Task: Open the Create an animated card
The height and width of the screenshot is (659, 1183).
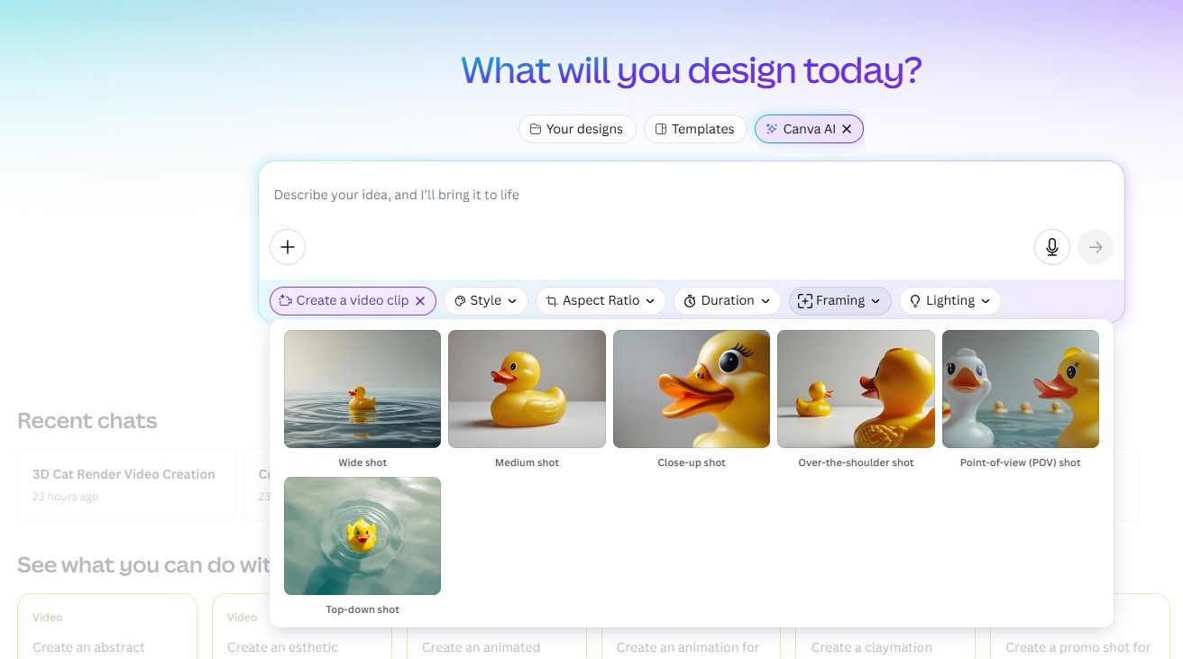Action: tap(497, 644)
